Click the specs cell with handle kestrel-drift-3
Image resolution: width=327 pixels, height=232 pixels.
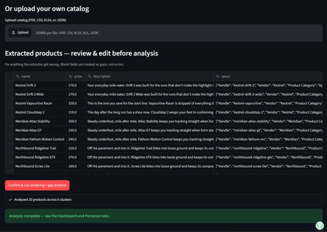pos(268,85)
